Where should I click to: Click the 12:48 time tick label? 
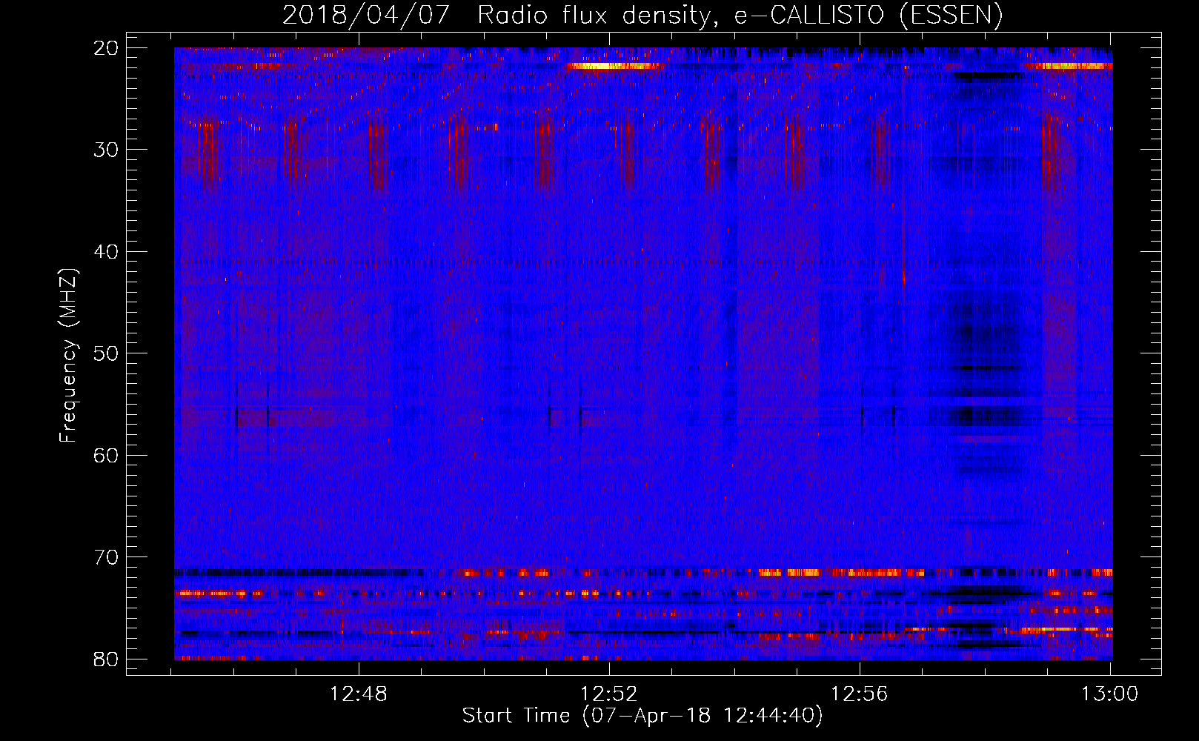pos(359,694)
